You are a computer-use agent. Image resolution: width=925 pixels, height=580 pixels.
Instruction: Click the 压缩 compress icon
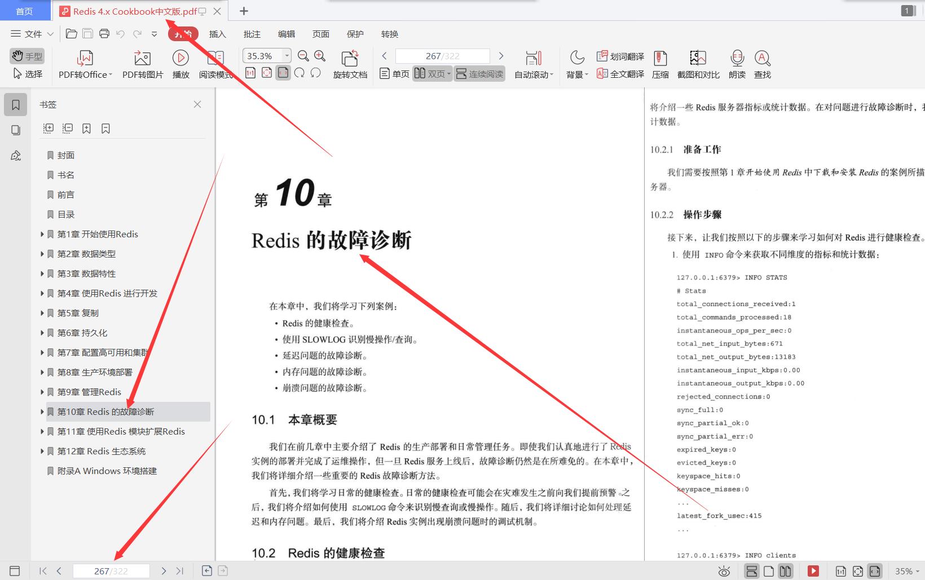click(x=660, y=58)
